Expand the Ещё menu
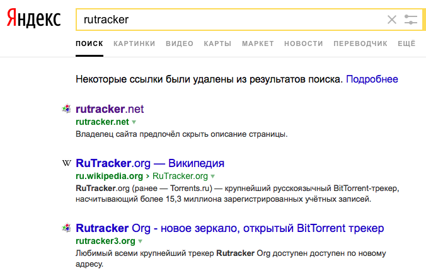This screenshot has height=278, width=426. click(406, 43)
